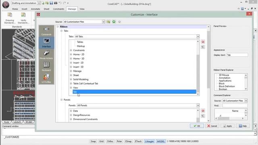Open the UI Profiles category
The width and height of the screenshot is (258, 145).
point(46,78)
